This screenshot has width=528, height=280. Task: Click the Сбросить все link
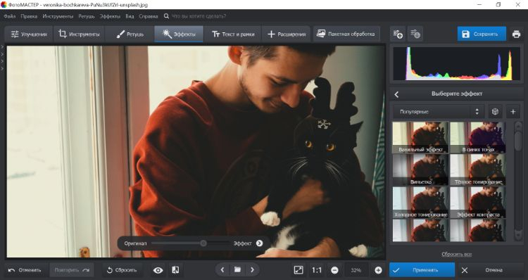(456, 254)
